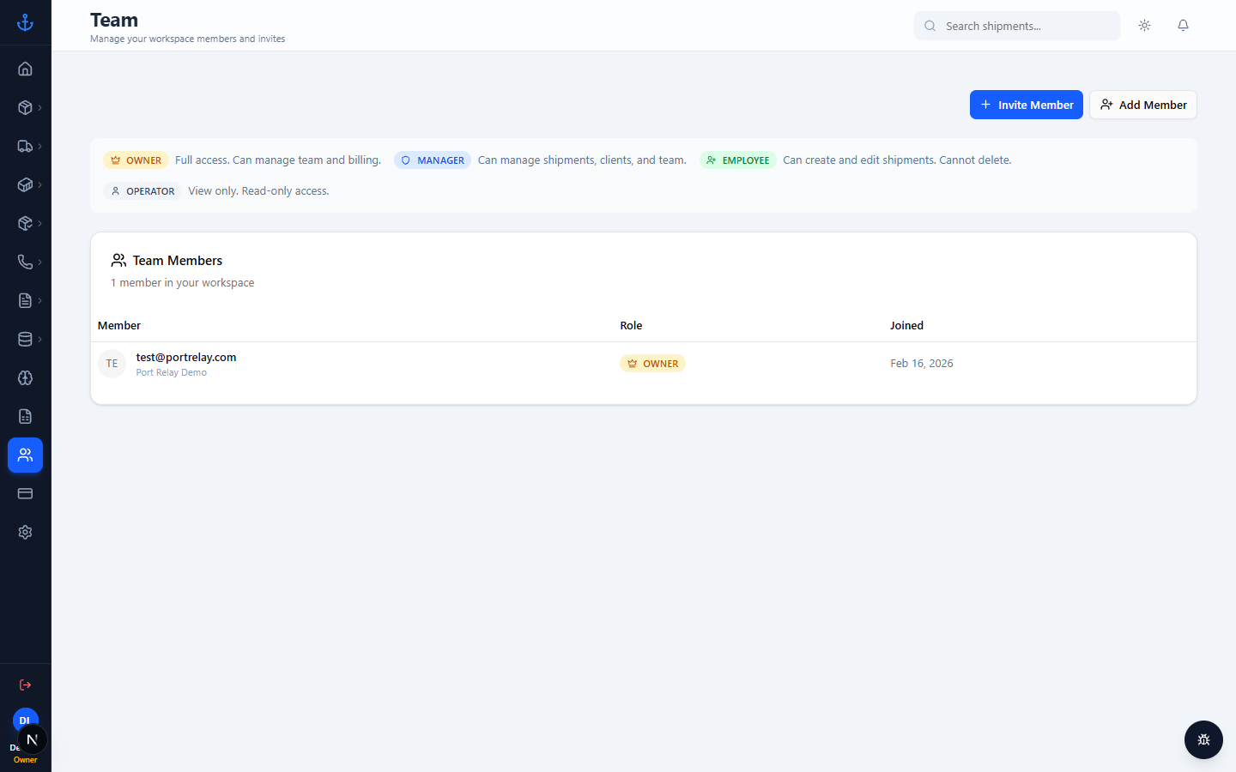This screenshot has height=772, width=1236.
Task: Open the settings gear in the sidebar
Action: click(25, 532)
